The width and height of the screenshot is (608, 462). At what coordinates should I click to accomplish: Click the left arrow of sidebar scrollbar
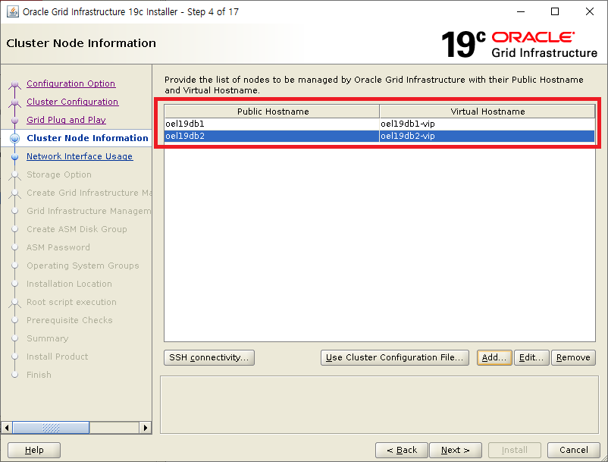pos(7,428)
